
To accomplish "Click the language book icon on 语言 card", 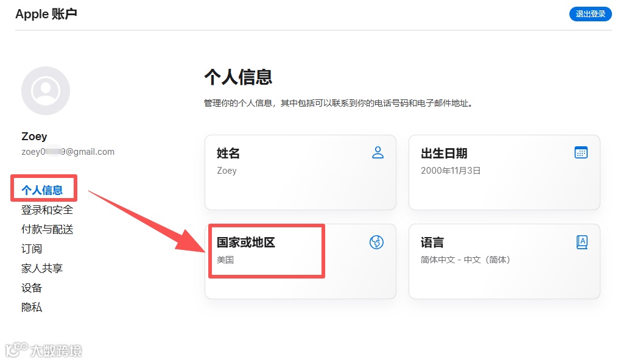I will coord(582,242).
